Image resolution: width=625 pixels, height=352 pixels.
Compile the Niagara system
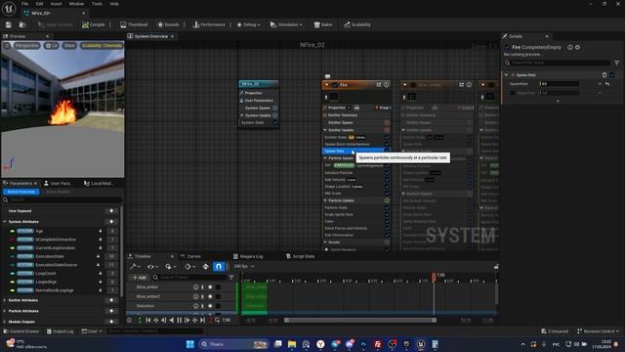tap(94, 24)
